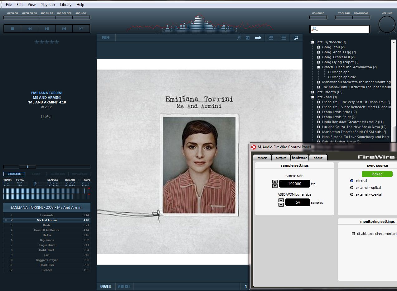The width and height of the screenshot is (397, 291).
Task: Decrease ASIO/WDM buffer size with the down arrow
Action: tap(281, 204)
